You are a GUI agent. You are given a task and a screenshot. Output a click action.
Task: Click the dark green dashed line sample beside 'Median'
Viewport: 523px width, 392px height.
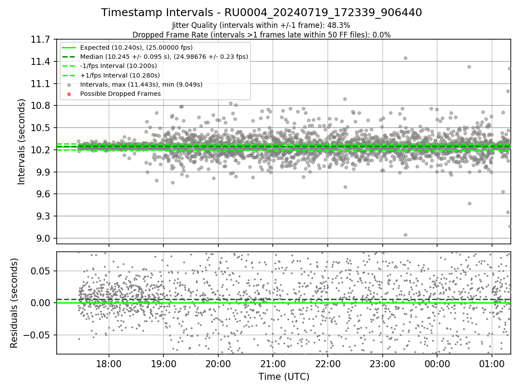[69, 57]
